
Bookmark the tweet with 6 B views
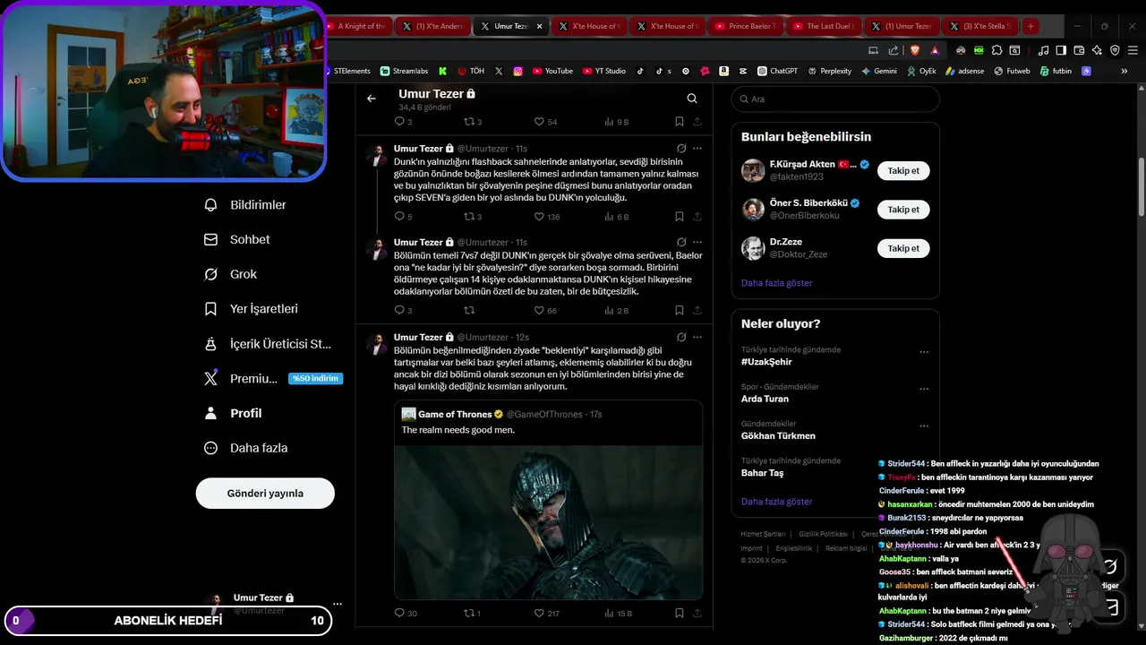point(680,217)
